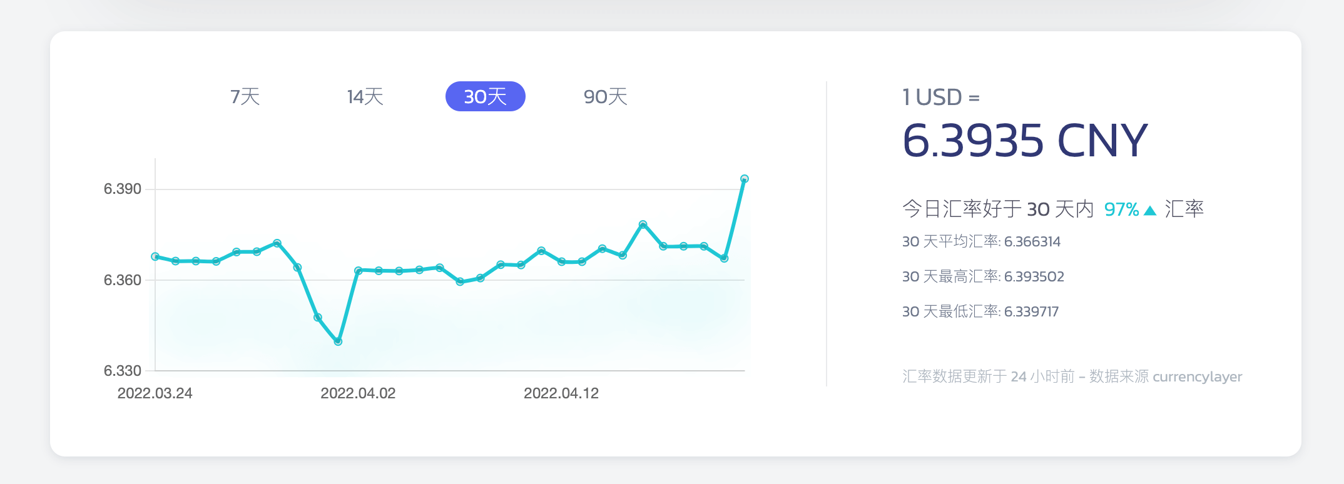Viewport: 1344px width, 484px height.
Task: Click the currencylayer data source text
Action: [1197, 376]
